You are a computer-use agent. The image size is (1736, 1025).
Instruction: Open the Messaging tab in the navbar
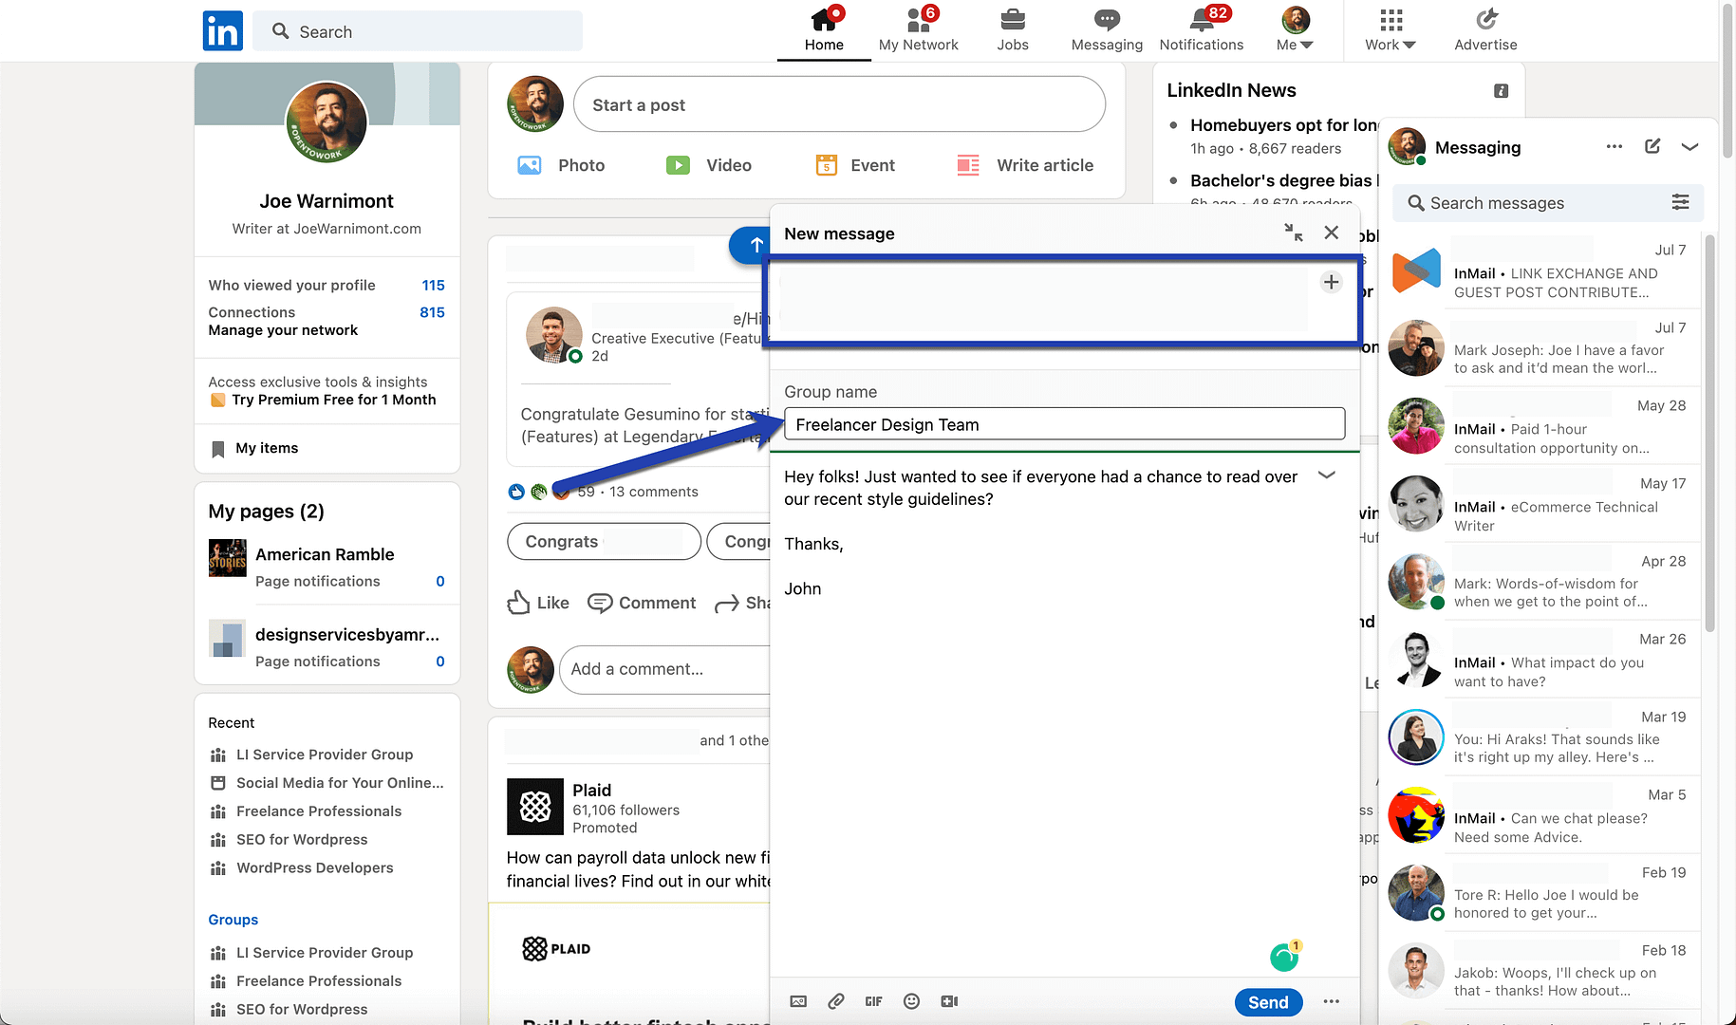click(1106, 28)
